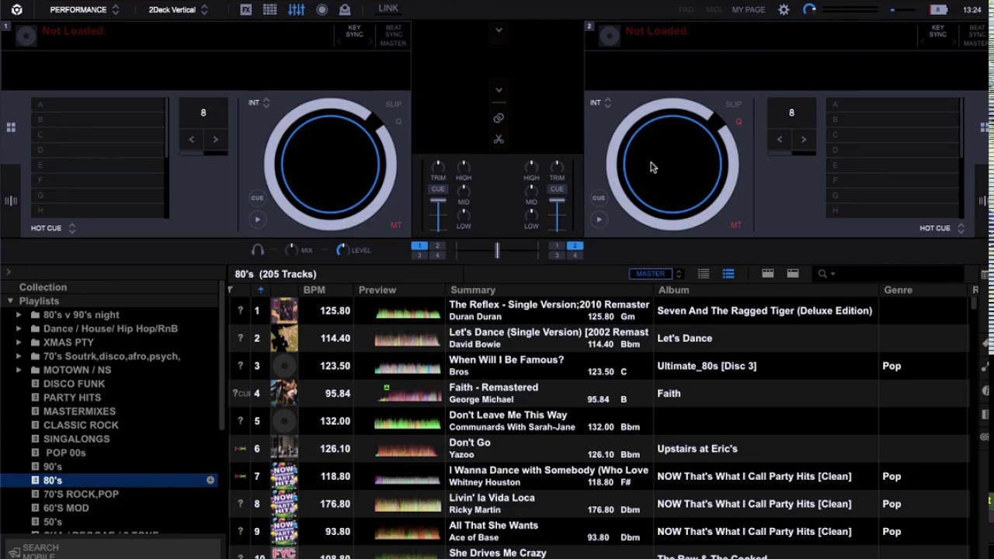
Task: Play deck 1
Action: pos(257,220)
